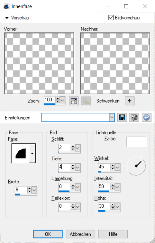This screenshot has height=243, width=155.
Task: Click the reset to default arrow icon
Action: (146, 117)
